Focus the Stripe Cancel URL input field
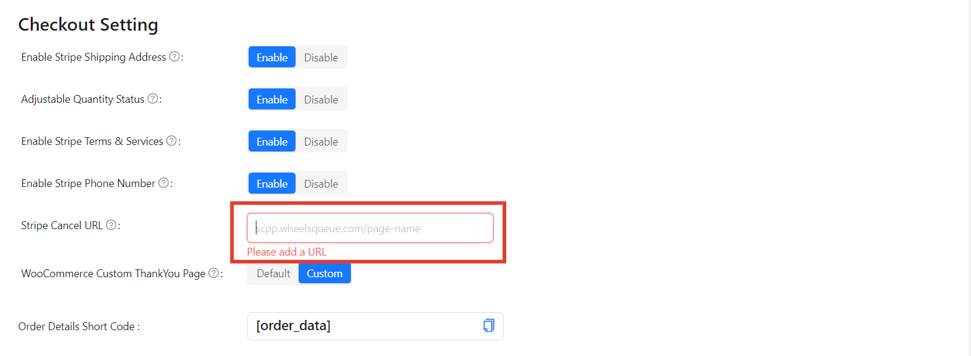The image size is (971, 356). point(370,229)
